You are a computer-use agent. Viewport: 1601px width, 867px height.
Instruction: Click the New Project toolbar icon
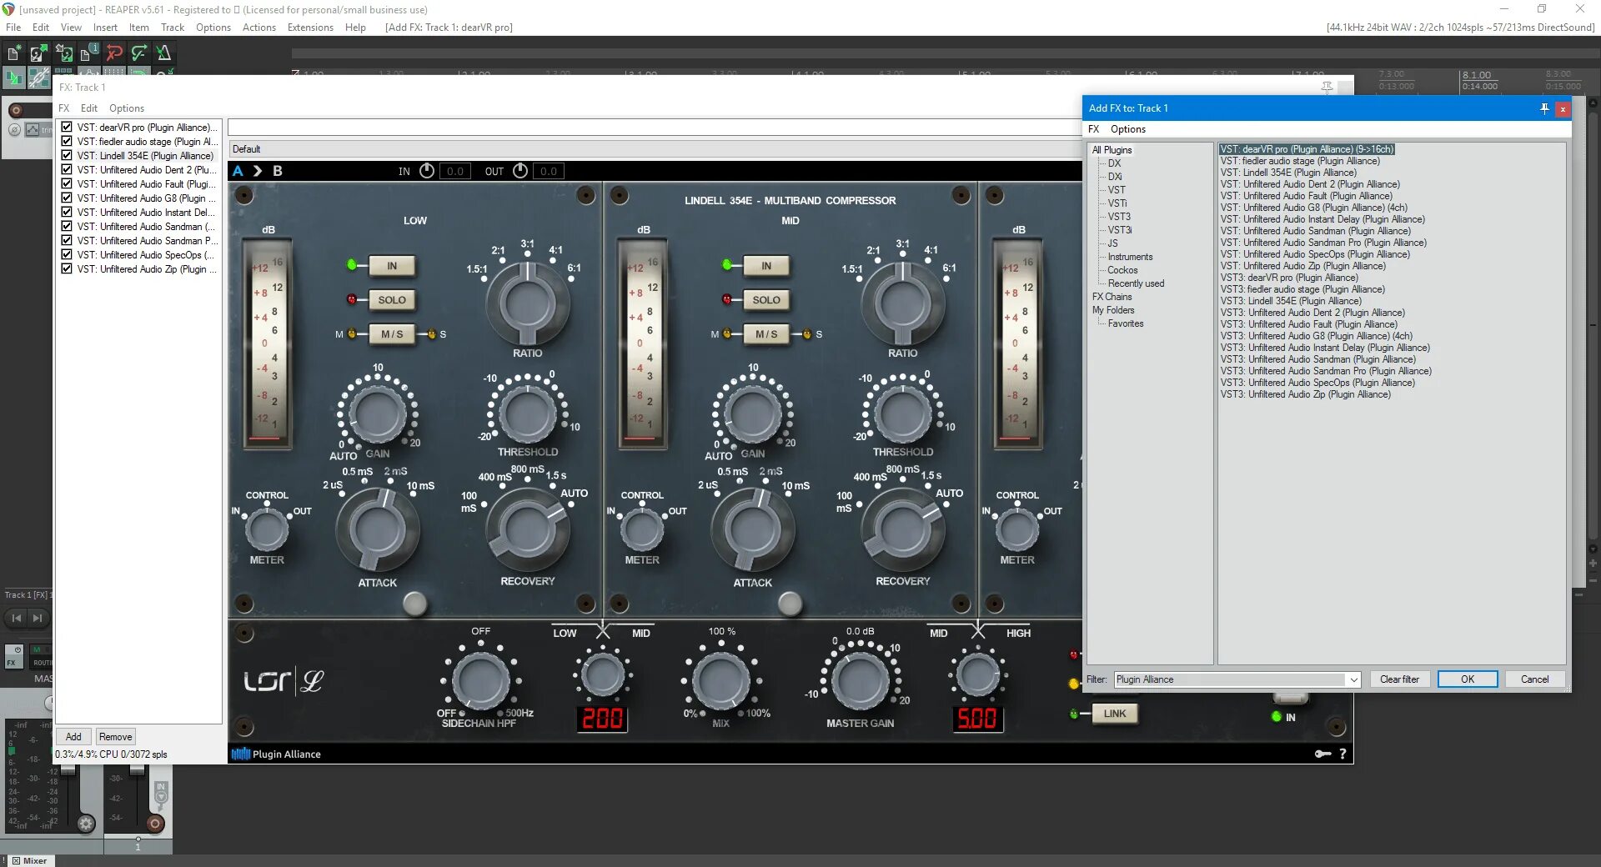[x=14, y=53]
